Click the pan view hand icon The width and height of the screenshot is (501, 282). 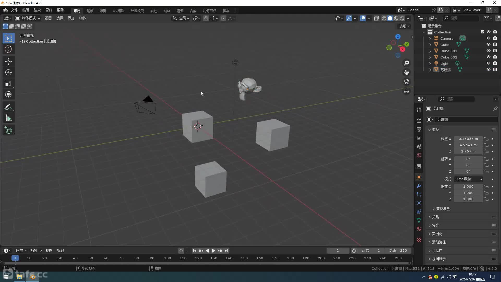coord(407,72)
